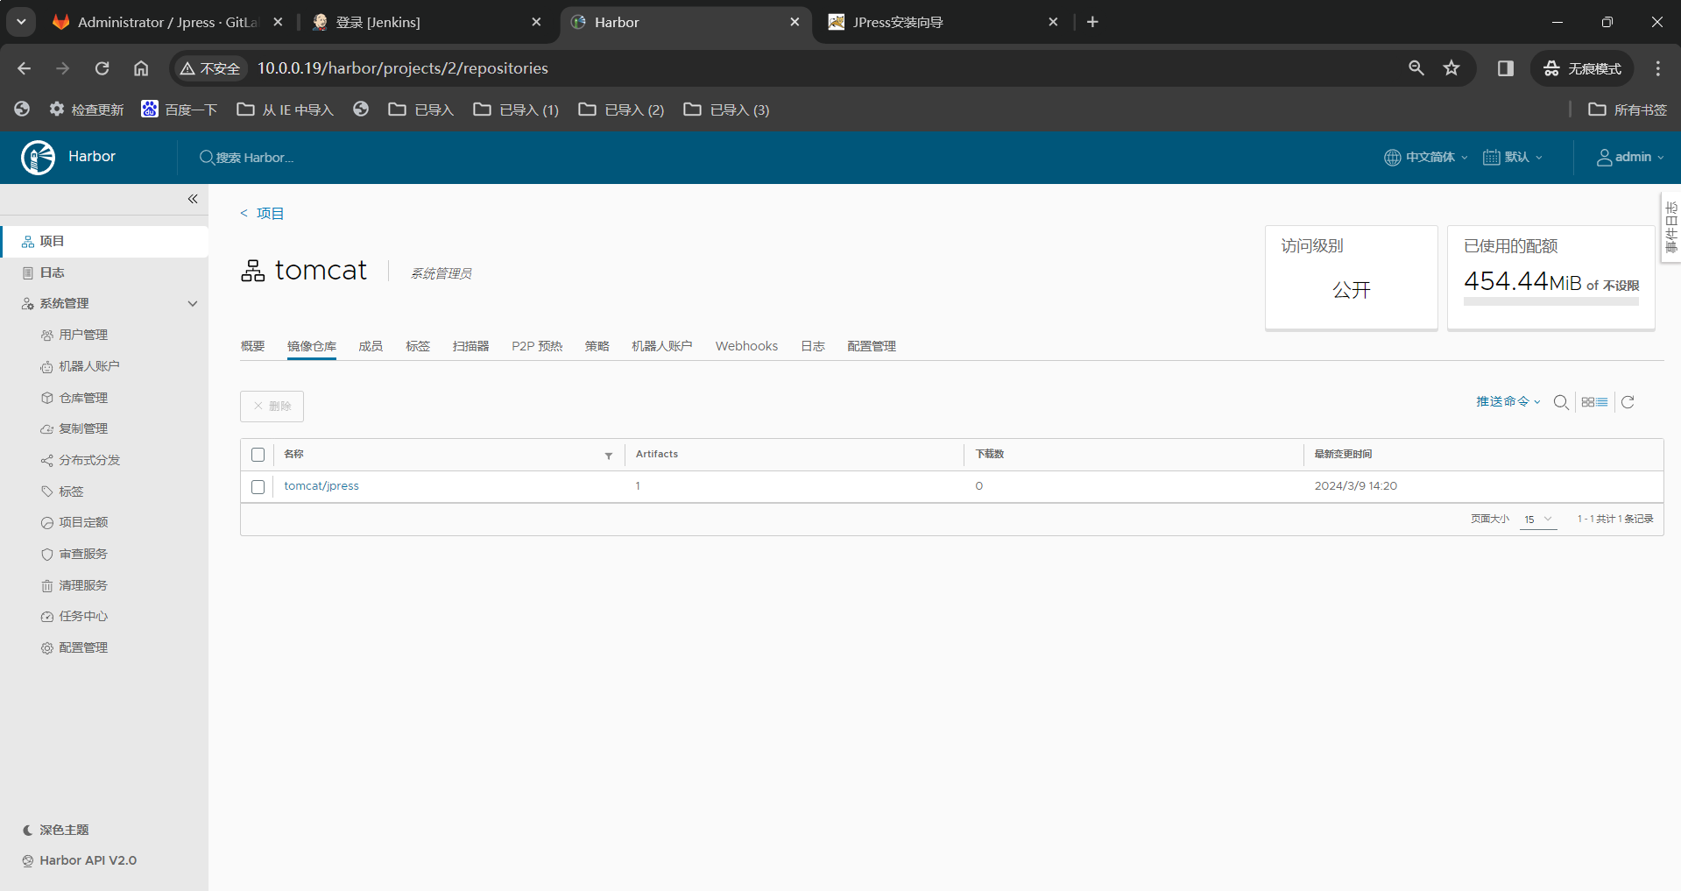Switch to 成员 tab
The width and height of the screenshot is (1681, 891).
[371, 346]
